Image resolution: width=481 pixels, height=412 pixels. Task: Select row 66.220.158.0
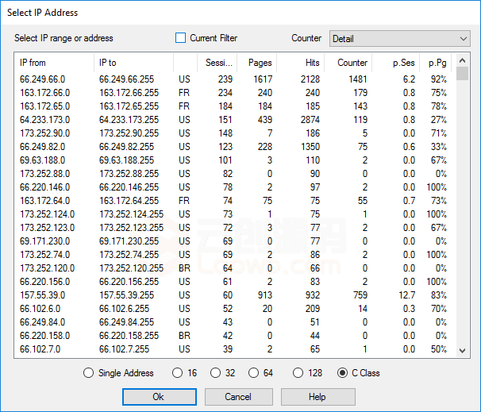tap(233, 336)
